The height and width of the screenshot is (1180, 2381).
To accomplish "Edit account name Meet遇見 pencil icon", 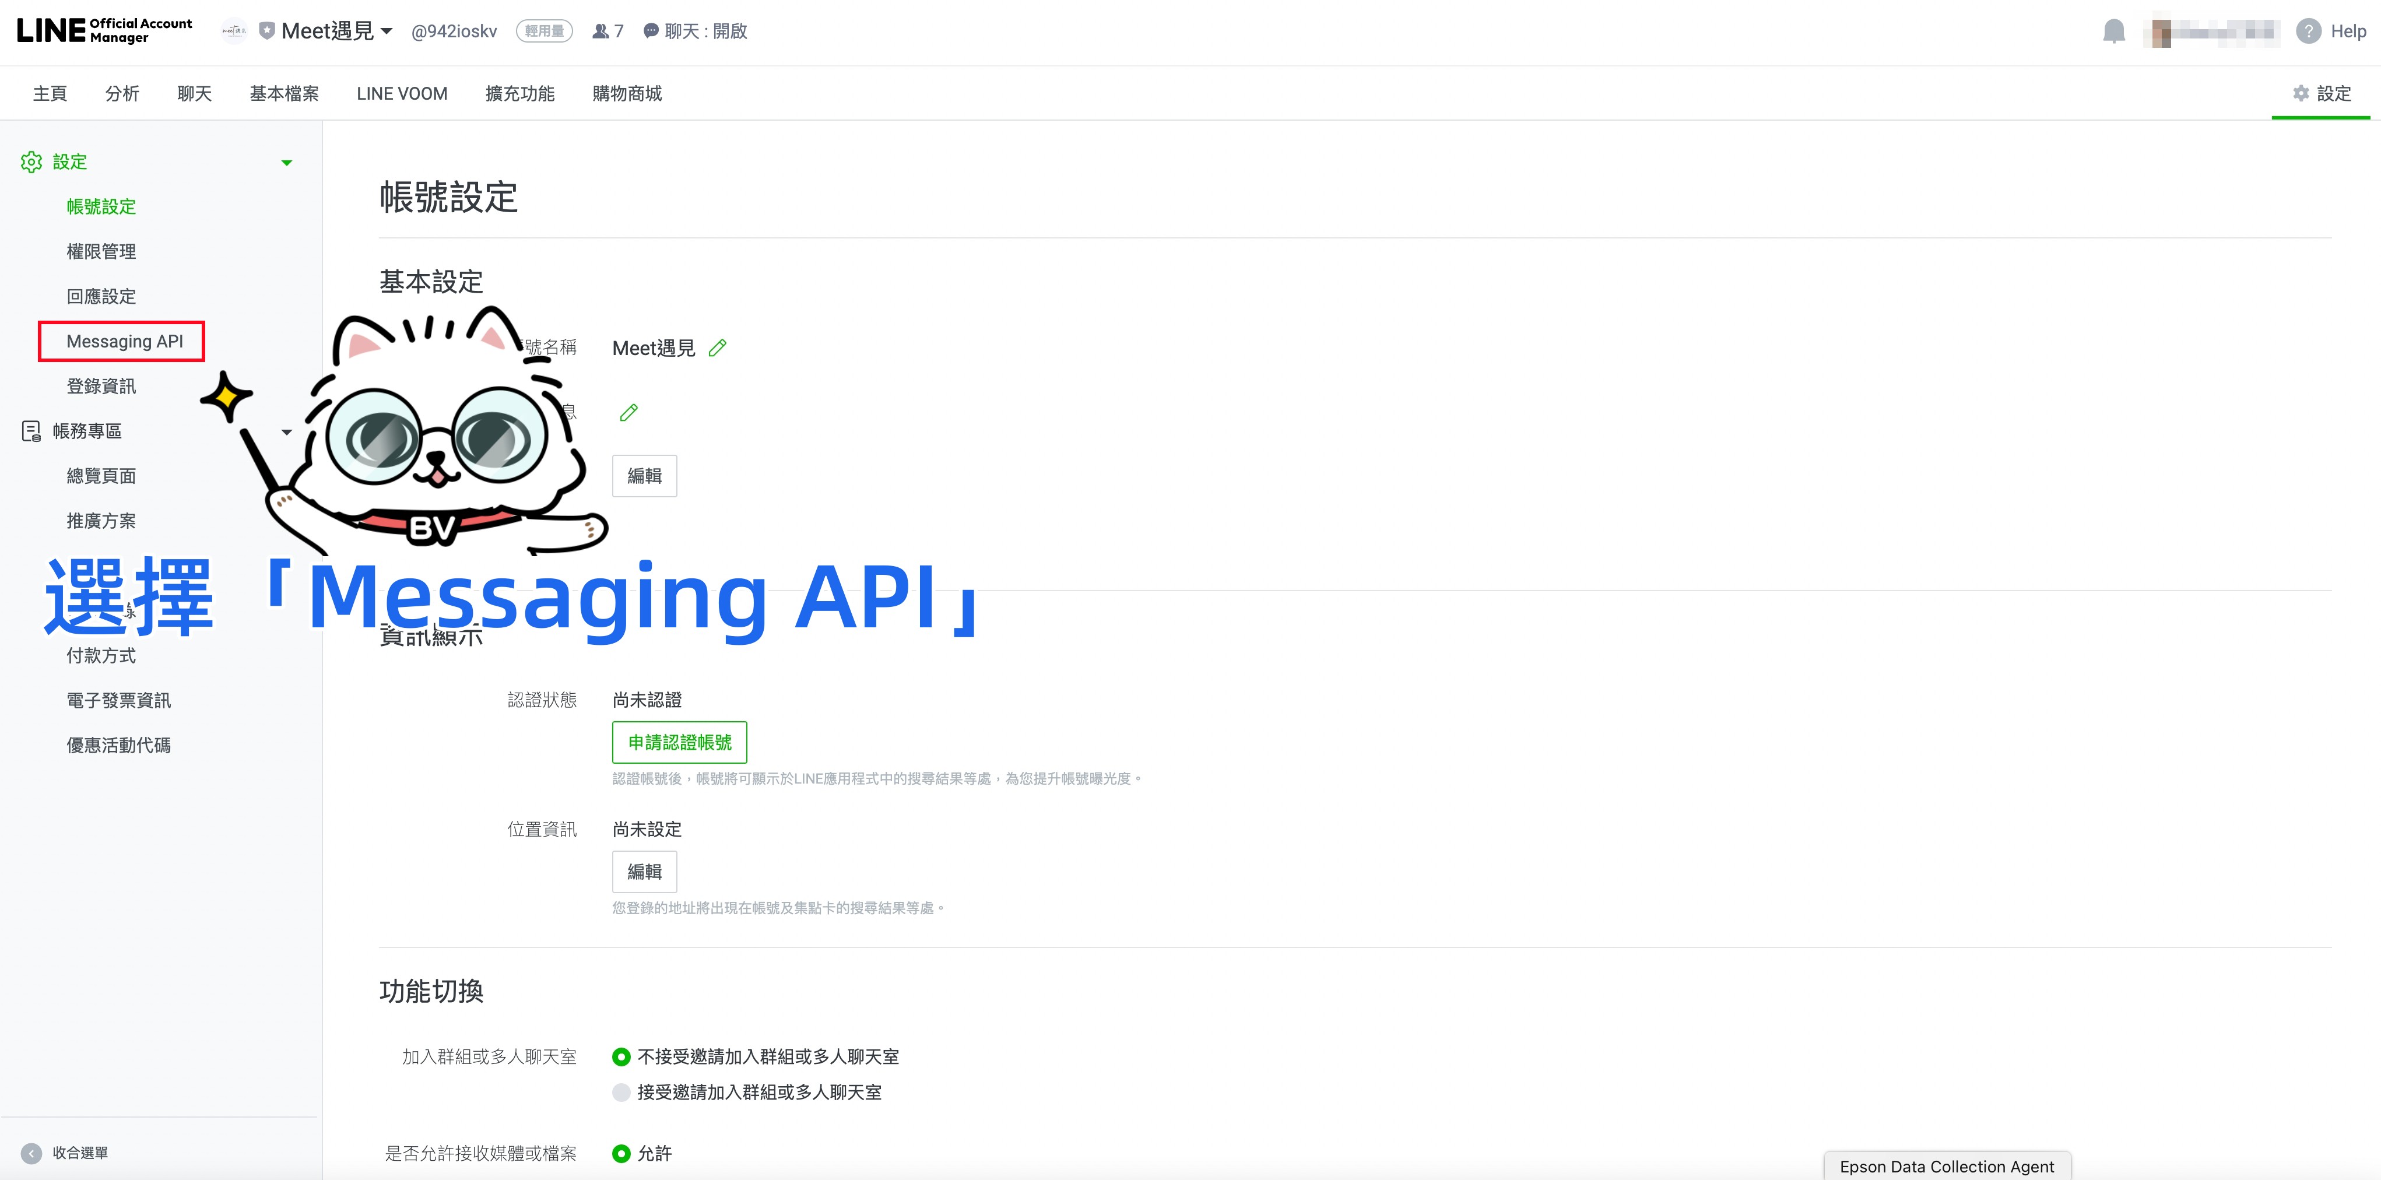I will 717,349.
